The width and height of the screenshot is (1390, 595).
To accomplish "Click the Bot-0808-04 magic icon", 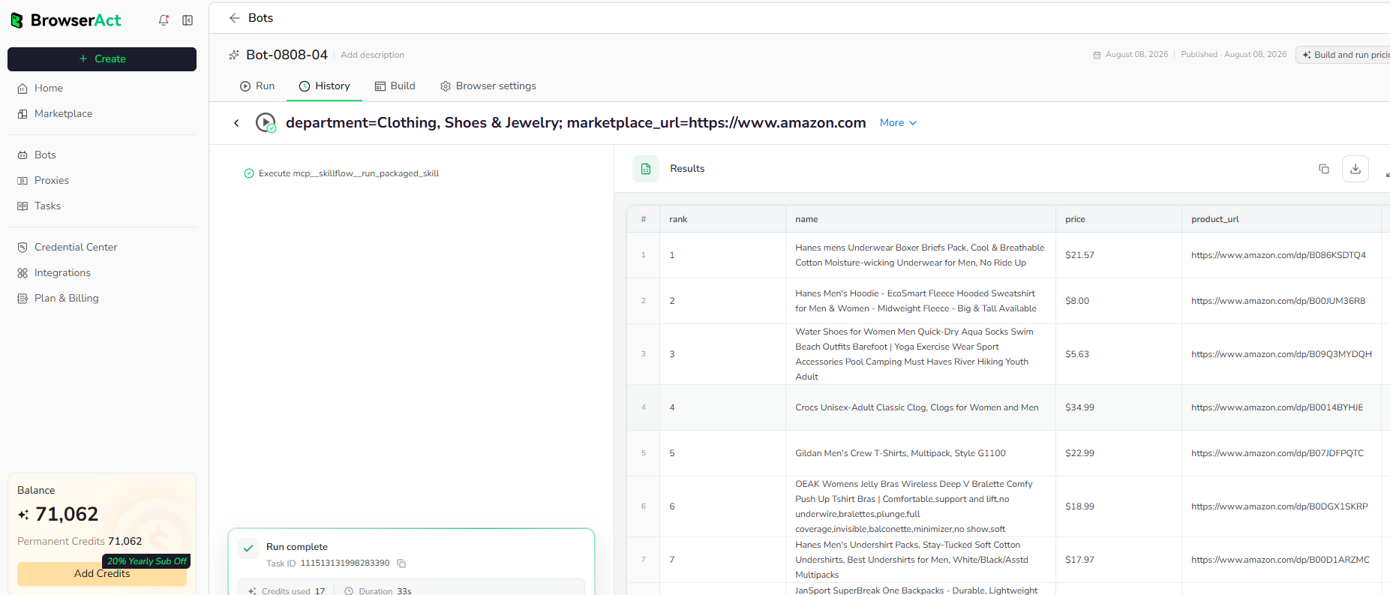I will point(234,55).
